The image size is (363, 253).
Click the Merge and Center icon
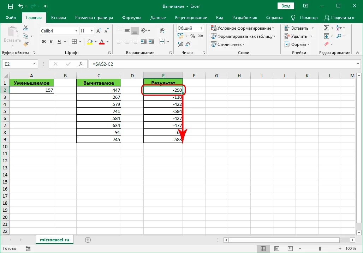[162, 42]
